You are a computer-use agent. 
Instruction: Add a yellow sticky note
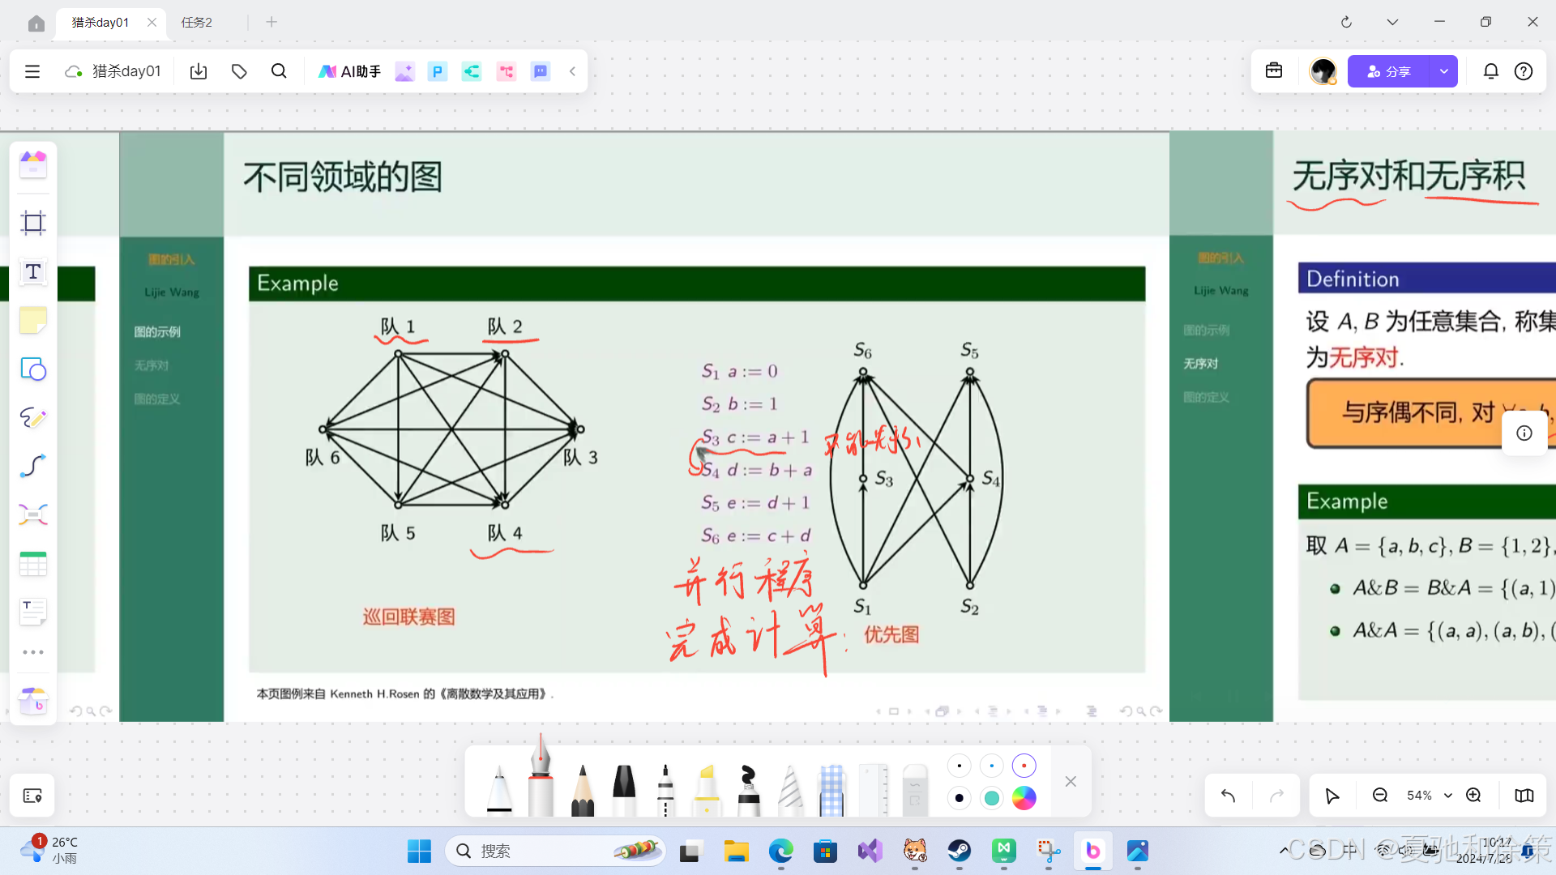point(33,321)
